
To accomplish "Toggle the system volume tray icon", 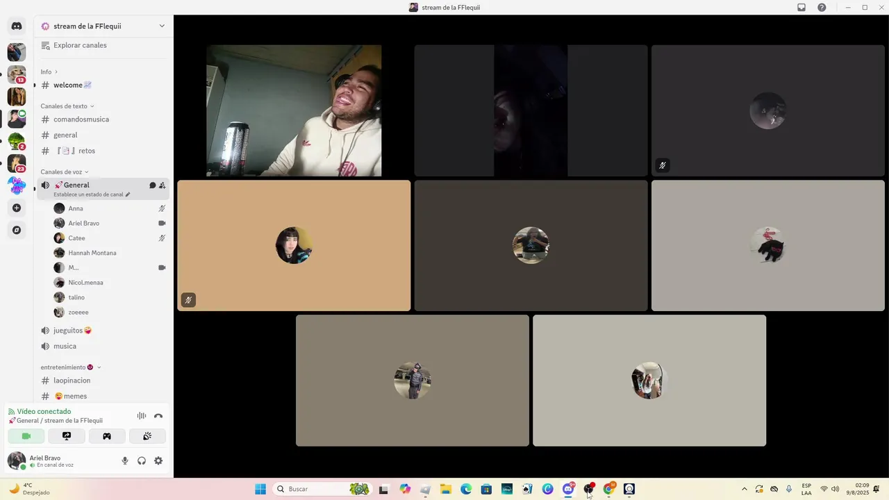I will (x=835, y=489).
